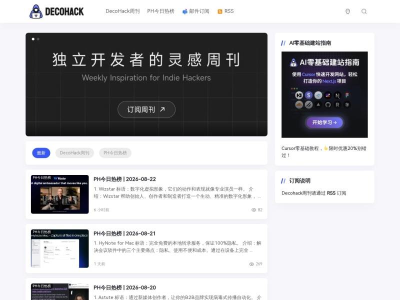Viewport: 400px width, 300px height.
Task: Click the blue S icon in banner
Action: point(308,95)
